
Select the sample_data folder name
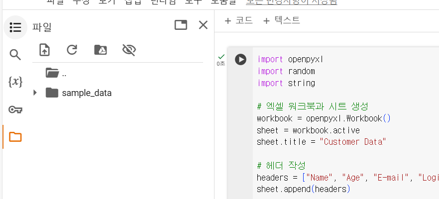(87, 93)
